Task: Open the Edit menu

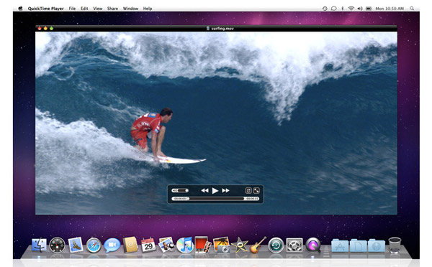Action: click(x=84, y=9)
